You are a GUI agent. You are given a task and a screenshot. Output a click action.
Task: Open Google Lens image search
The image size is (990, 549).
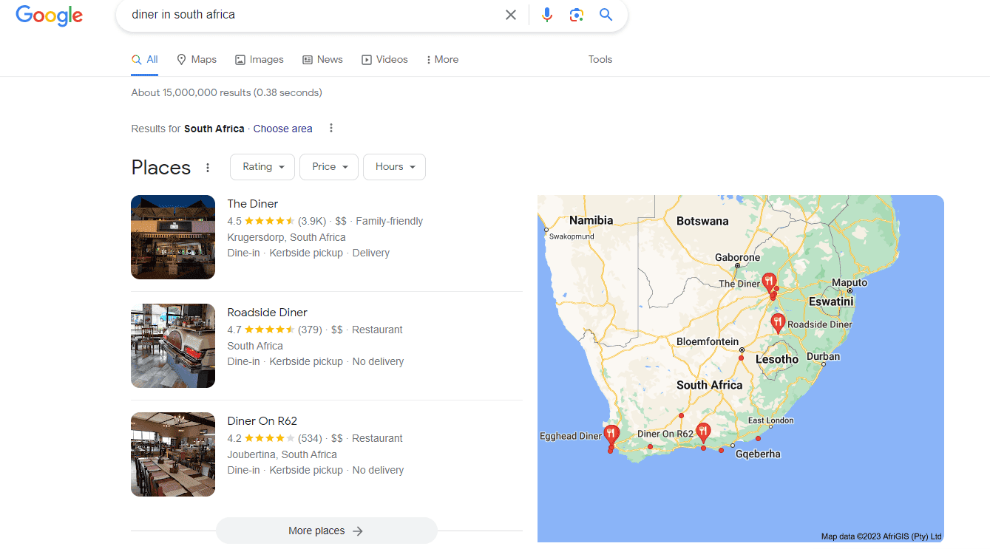(576, 14)
